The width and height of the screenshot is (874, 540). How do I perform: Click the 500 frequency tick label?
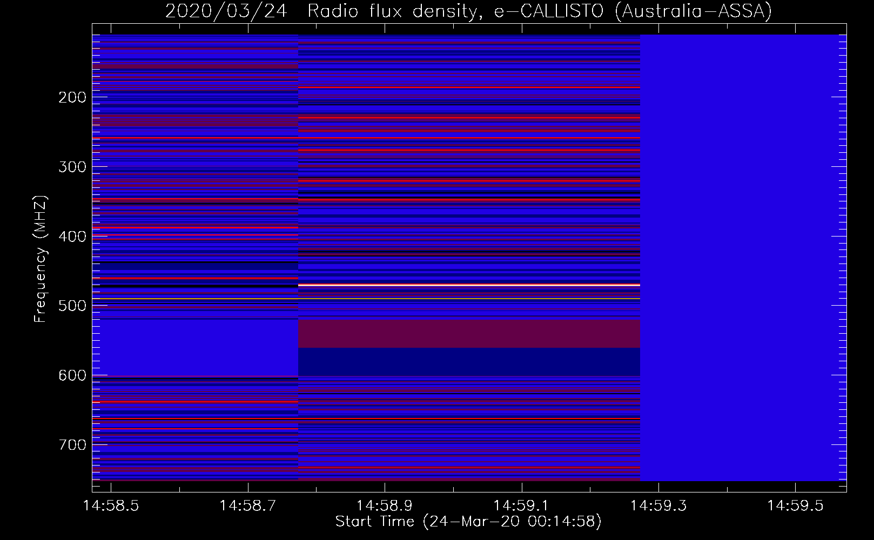point(72,306)
